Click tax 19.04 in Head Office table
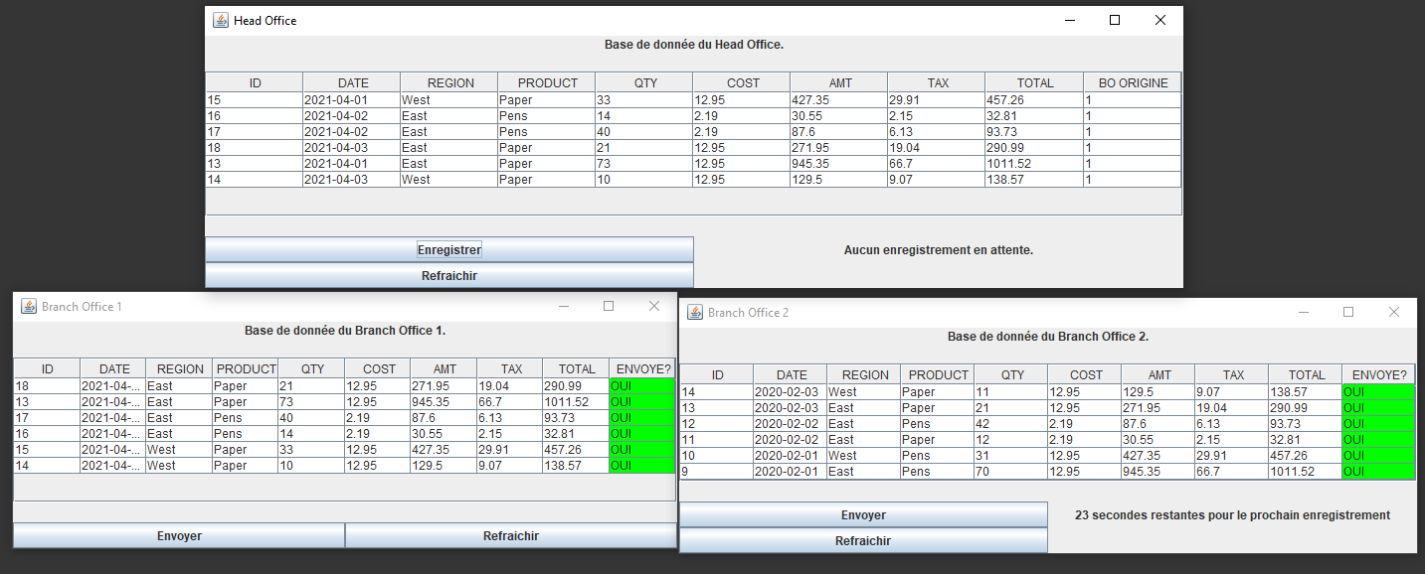The image size is (1425, 574). [937, 148]
